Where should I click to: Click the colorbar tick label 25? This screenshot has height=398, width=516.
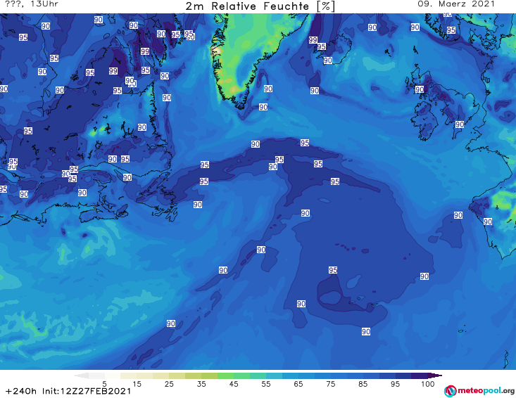click(x=169, y=384)
